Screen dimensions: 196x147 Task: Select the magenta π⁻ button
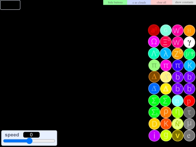point(166,65)
